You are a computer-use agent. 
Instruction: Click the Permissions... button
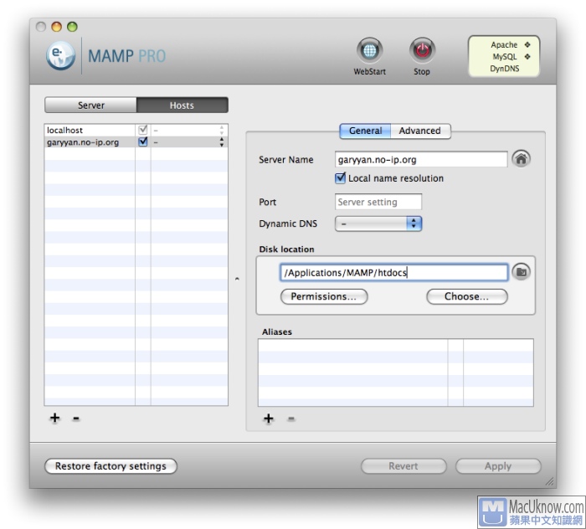click(x=323, y=296)
